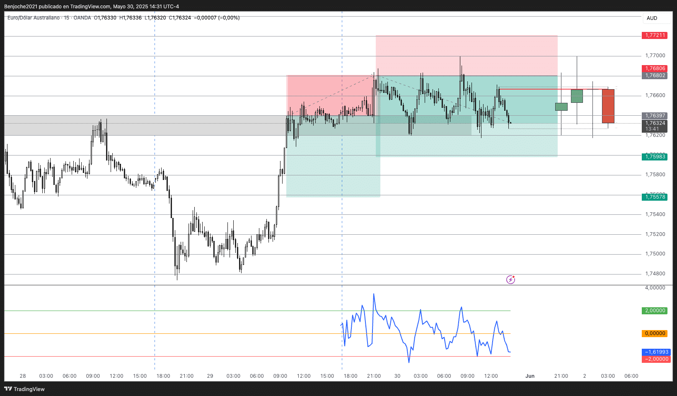Select the red 1,76806 price label
This screenshot has height=396, width=677.
pyautogui.click(x=655, y=68)
